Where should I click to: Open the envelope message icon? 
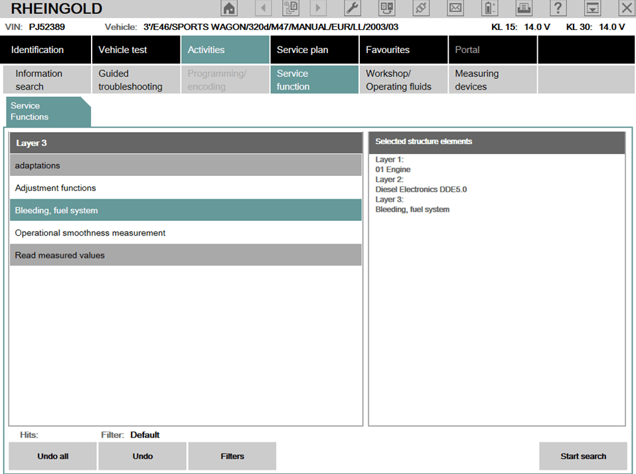pos(455,8)
